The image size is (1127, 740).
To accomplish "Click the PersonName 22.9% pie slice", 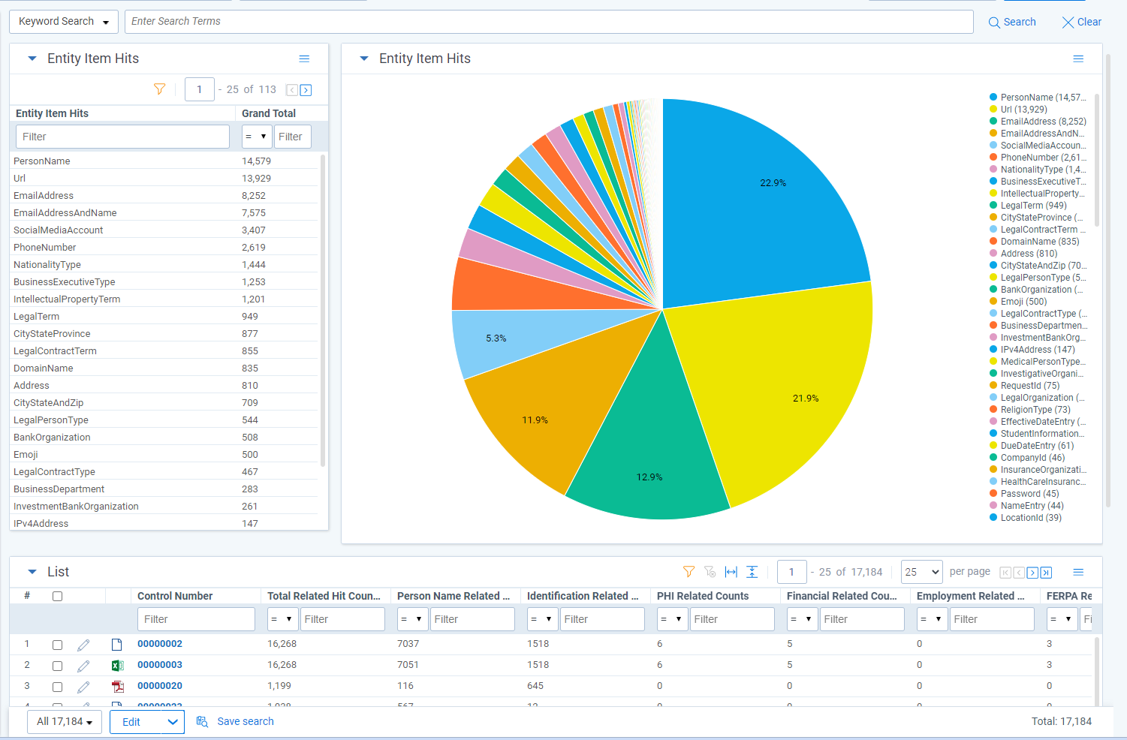I will (x=773, y=183).
